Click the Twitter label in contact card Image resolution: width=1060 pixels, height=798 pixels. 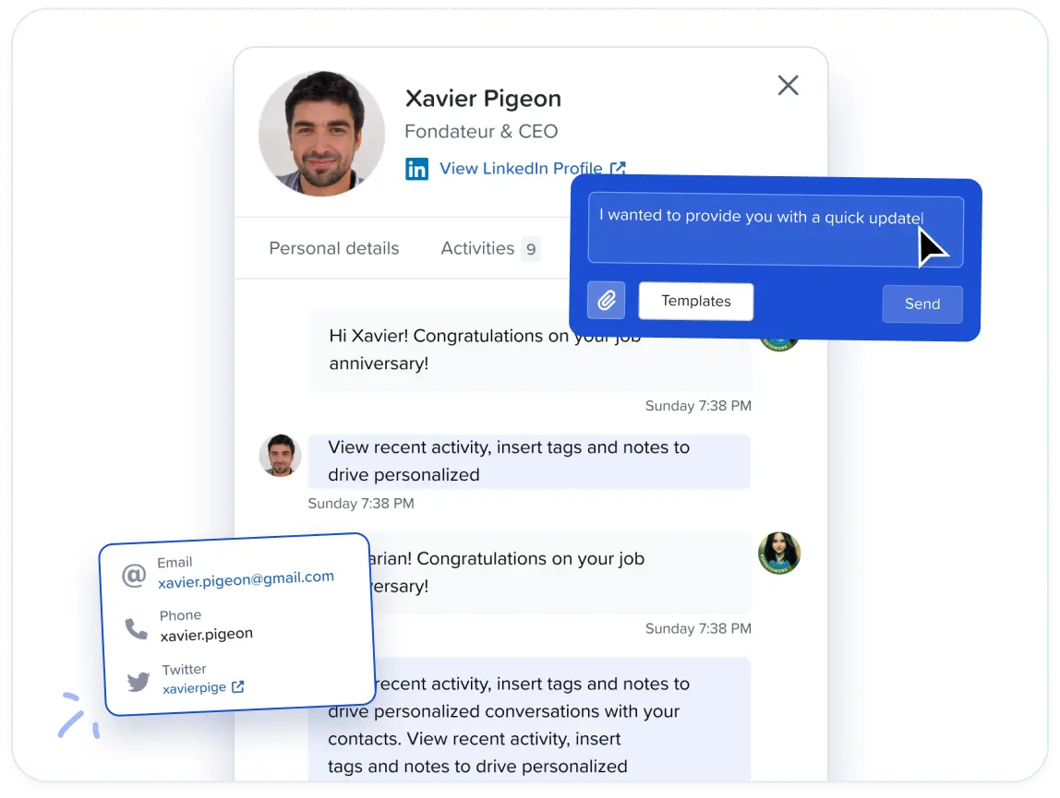(184, 669)
